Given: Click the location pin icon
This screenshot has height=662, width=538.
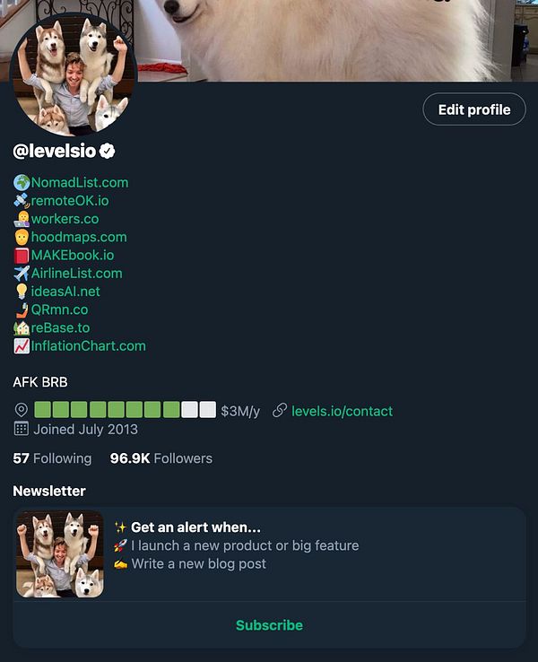Looking at the screenshot, I should coord(22,410).
